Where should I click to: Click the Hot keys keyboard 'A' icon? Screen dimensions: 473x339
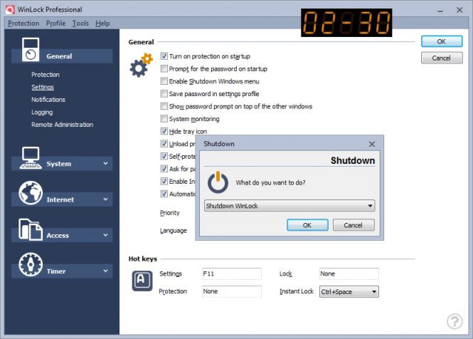click(x=142, y=281)
